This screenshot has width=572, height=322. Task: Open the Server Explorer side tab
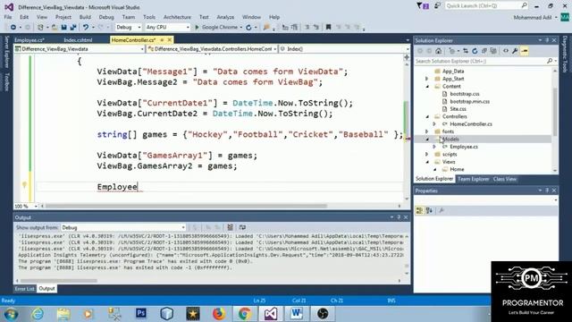coord(6,52)
